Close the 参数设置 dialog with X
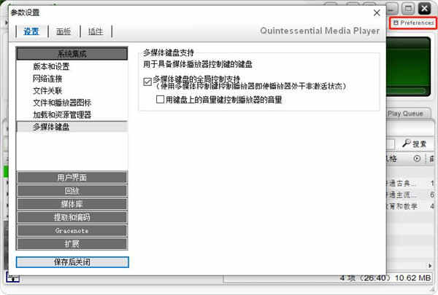438x295 pixels. [x=377, y=13]
